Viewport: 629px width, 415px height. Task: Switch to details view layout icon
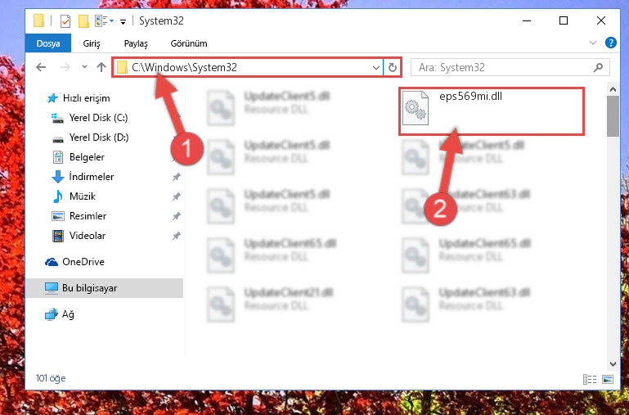coord(589,379)
